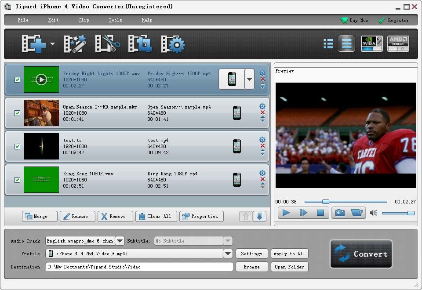Play the preview video
This screenshot has width=422, height=290.
pyautogui.click(x=286, y=213)
